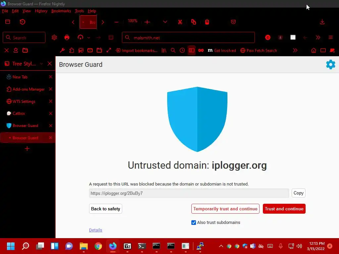Select the WTS Settings tab

click(28, 101)
